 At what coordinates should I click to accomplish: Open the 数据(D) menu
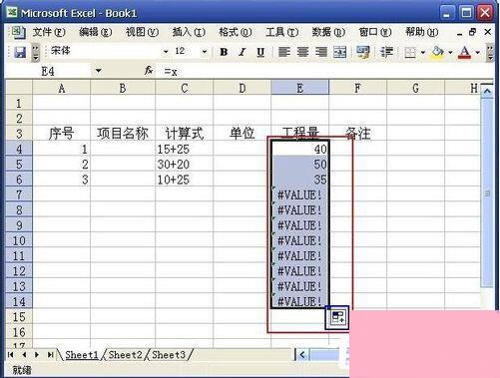(328, 32)
